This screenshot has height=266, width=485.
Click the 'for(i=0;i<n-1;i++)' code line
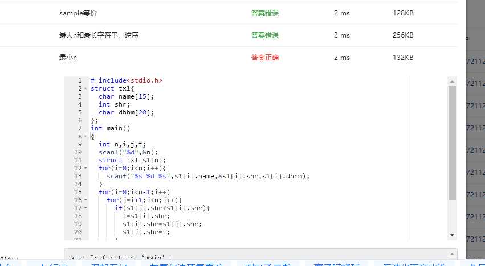coord(135,193)
